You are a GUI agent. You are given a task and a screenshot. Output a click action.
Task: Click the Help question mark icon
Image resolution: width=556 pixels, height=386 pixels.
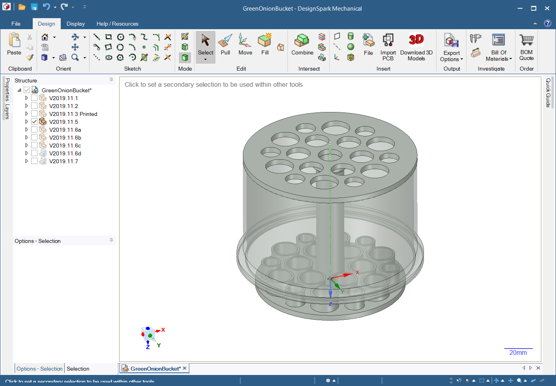click(548, 23)
